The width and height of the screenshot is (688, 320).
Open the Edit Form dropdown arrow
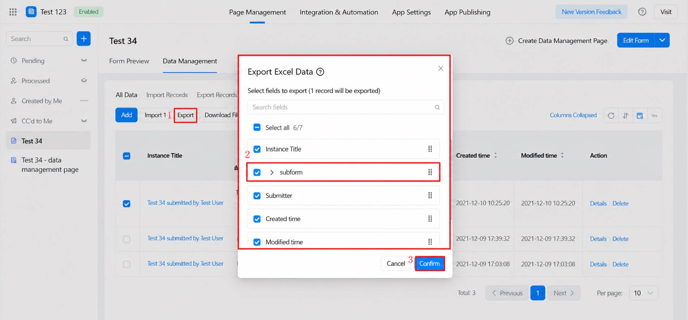[x=662, y=40]
